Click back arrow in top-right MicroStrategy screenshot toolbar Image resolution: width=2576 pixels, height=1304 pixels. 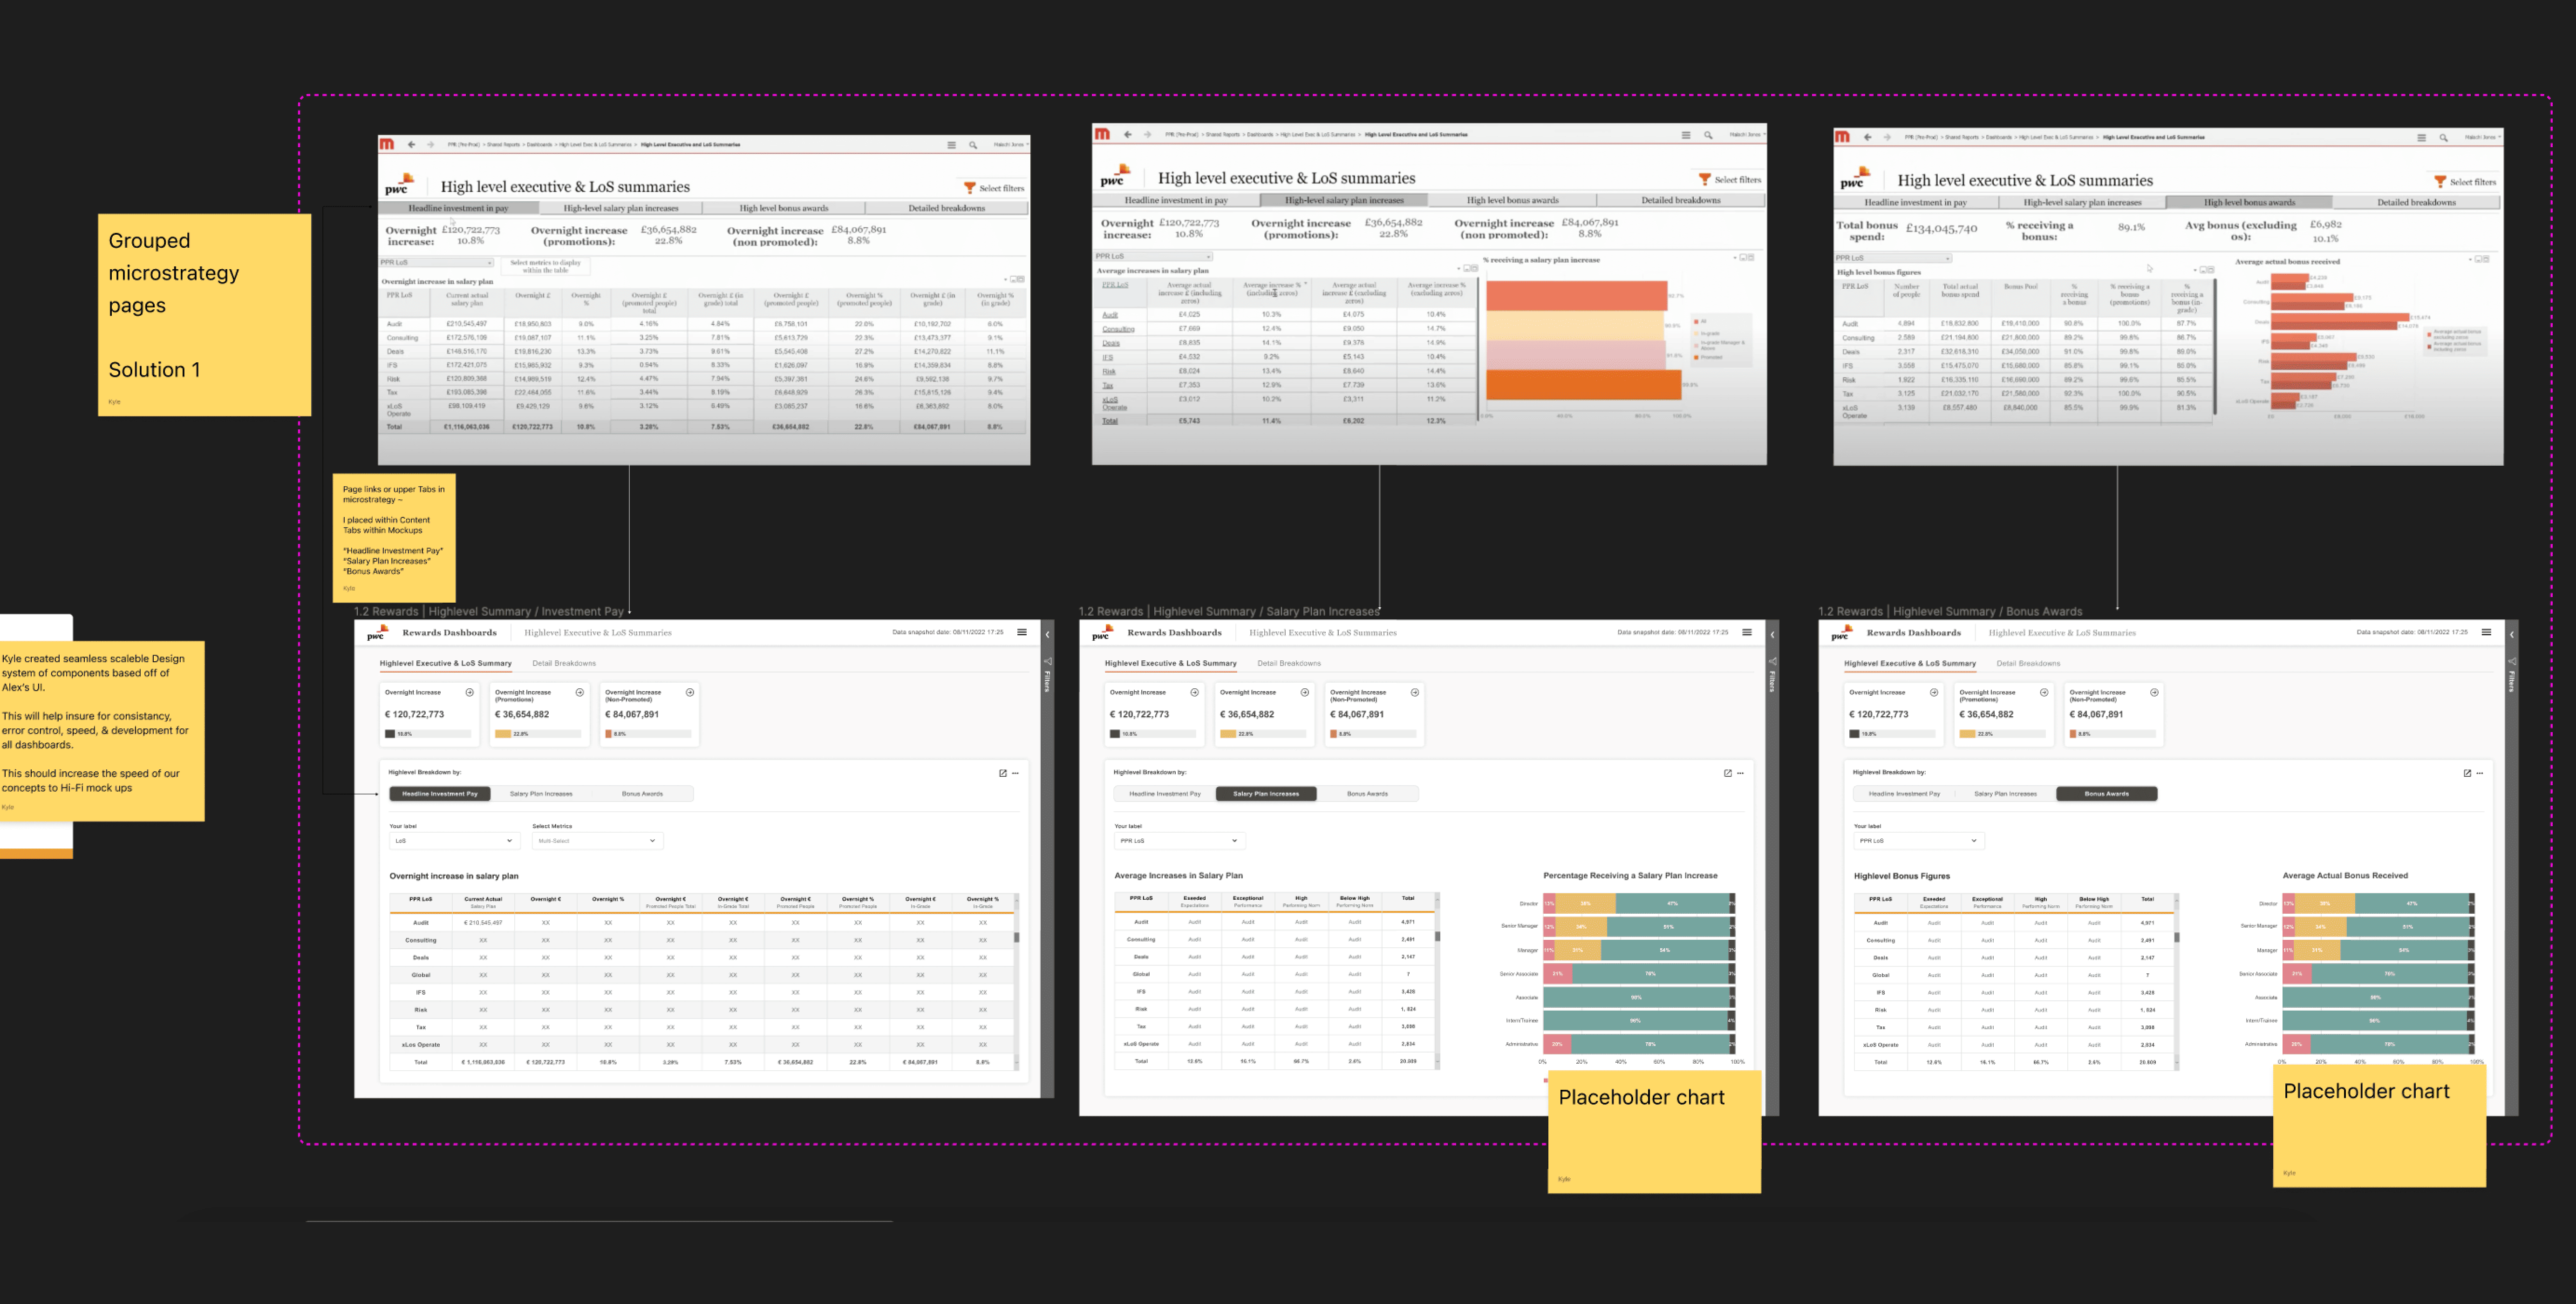tap(1867, 137)
